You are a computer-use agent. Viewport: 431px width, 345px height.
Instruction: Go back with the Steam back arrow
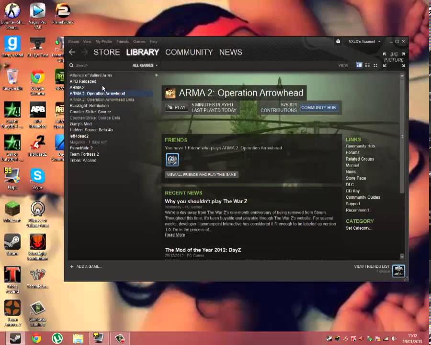click(x=72, y=52)
